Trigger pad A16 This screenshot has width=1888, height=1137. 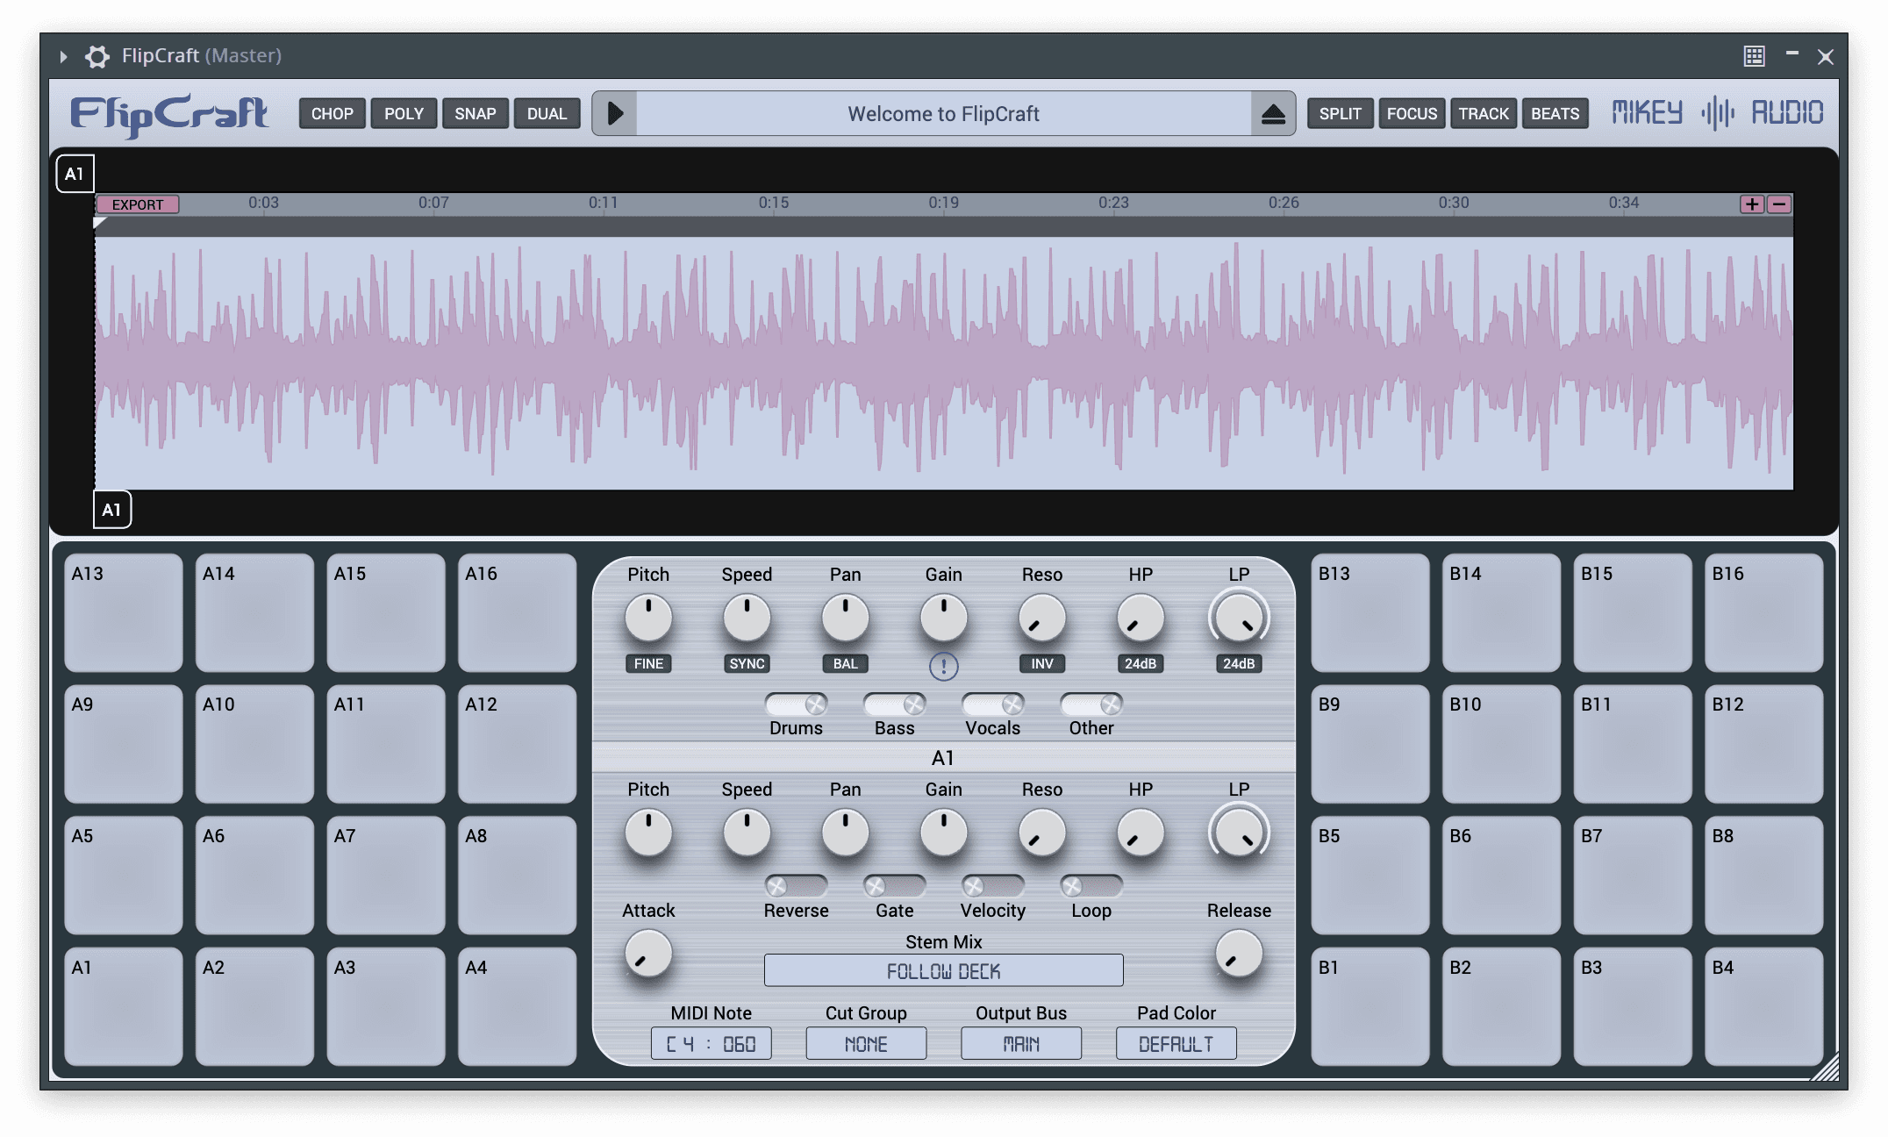pyautogui.click(x=517, y=612)
